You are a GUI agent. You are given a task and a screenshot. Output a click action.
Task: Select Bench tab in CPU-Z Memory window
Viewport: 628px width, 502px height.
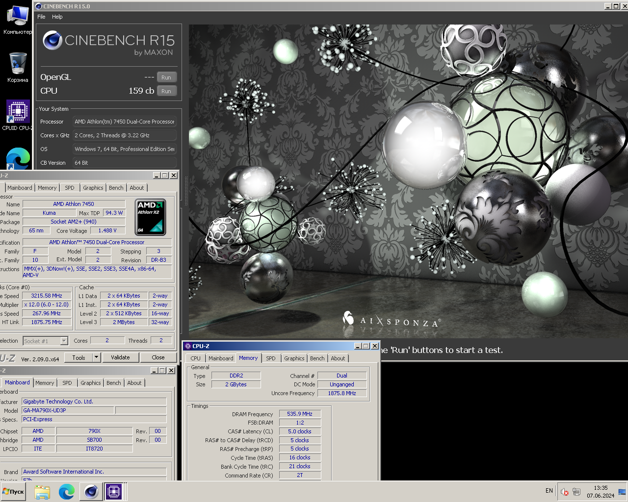(x=317, y=358)
